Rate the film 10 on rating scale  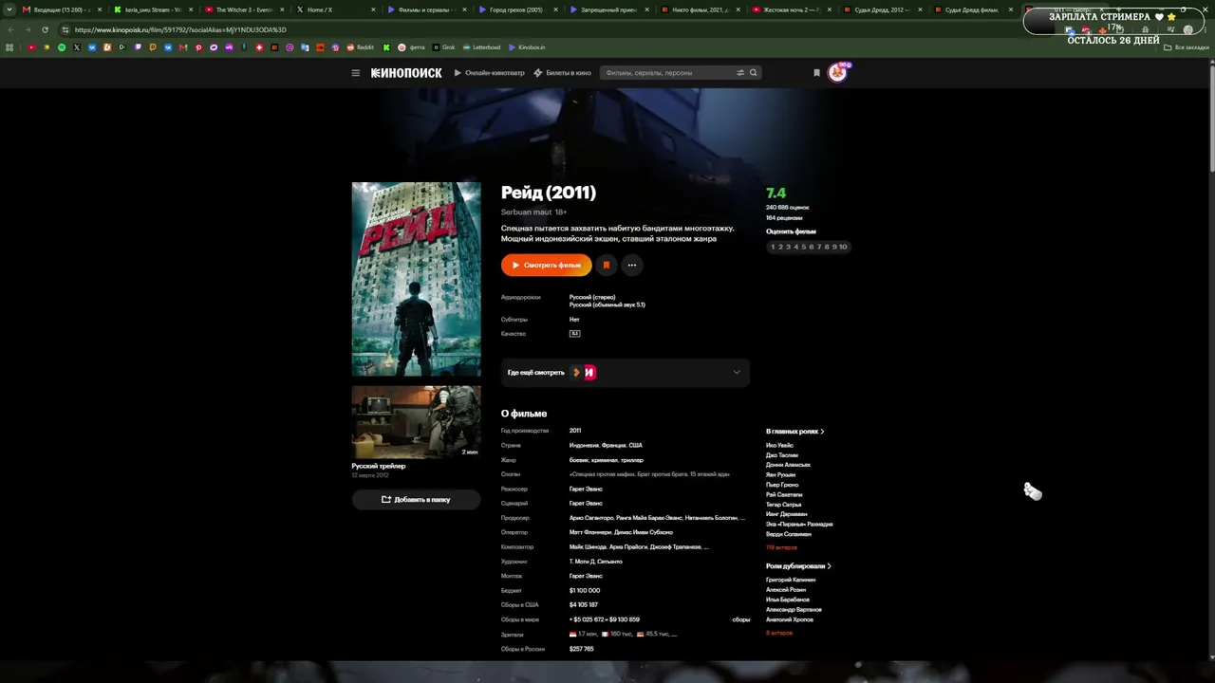coord(843,247)
